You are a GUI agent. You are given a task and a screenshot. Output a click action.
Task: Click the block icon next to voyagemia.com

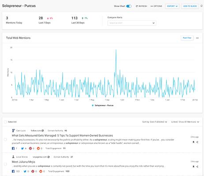point(49,157)
